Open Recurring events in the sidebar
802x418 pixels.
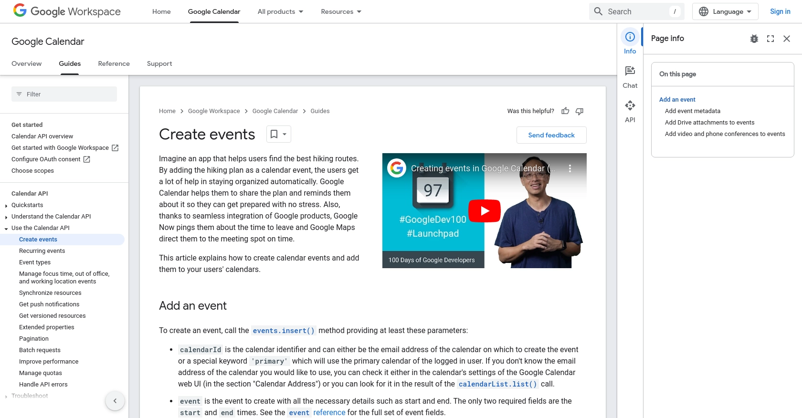(42, 251)
